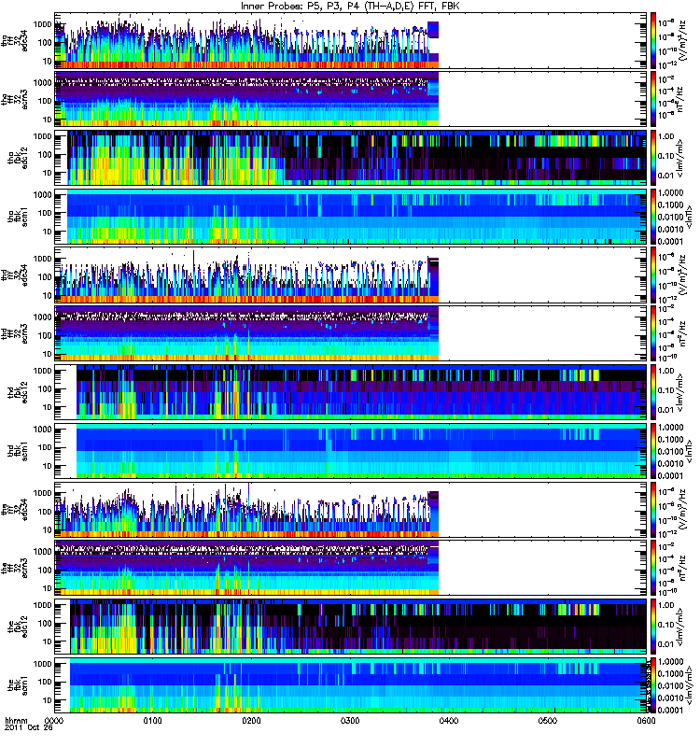Click the 'thd fbk scm1' y-axis label
The image size is (700, 747).
[x=18, y=451]
